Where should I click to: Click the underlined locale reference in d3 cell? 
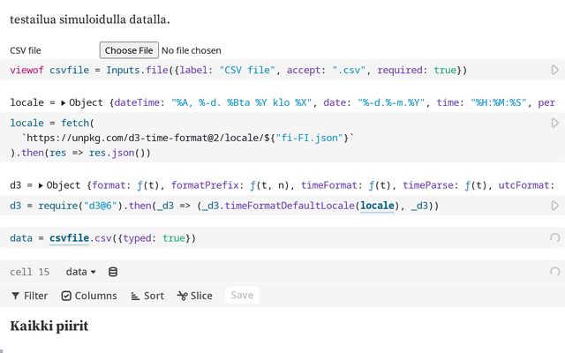tap(377, 206)
